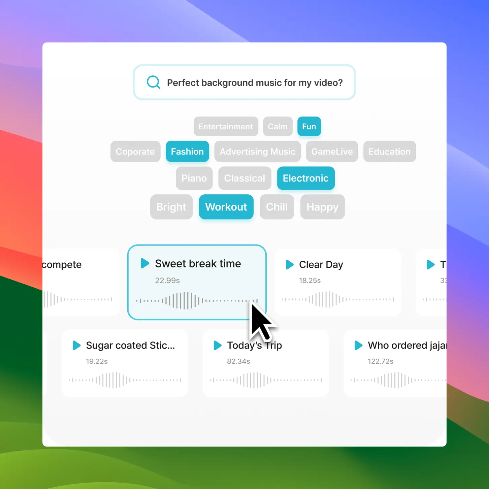Enable the Entertainment tag
Image resolution: width=489 pixels, height=489 pixels.
(x=226, y=127)
